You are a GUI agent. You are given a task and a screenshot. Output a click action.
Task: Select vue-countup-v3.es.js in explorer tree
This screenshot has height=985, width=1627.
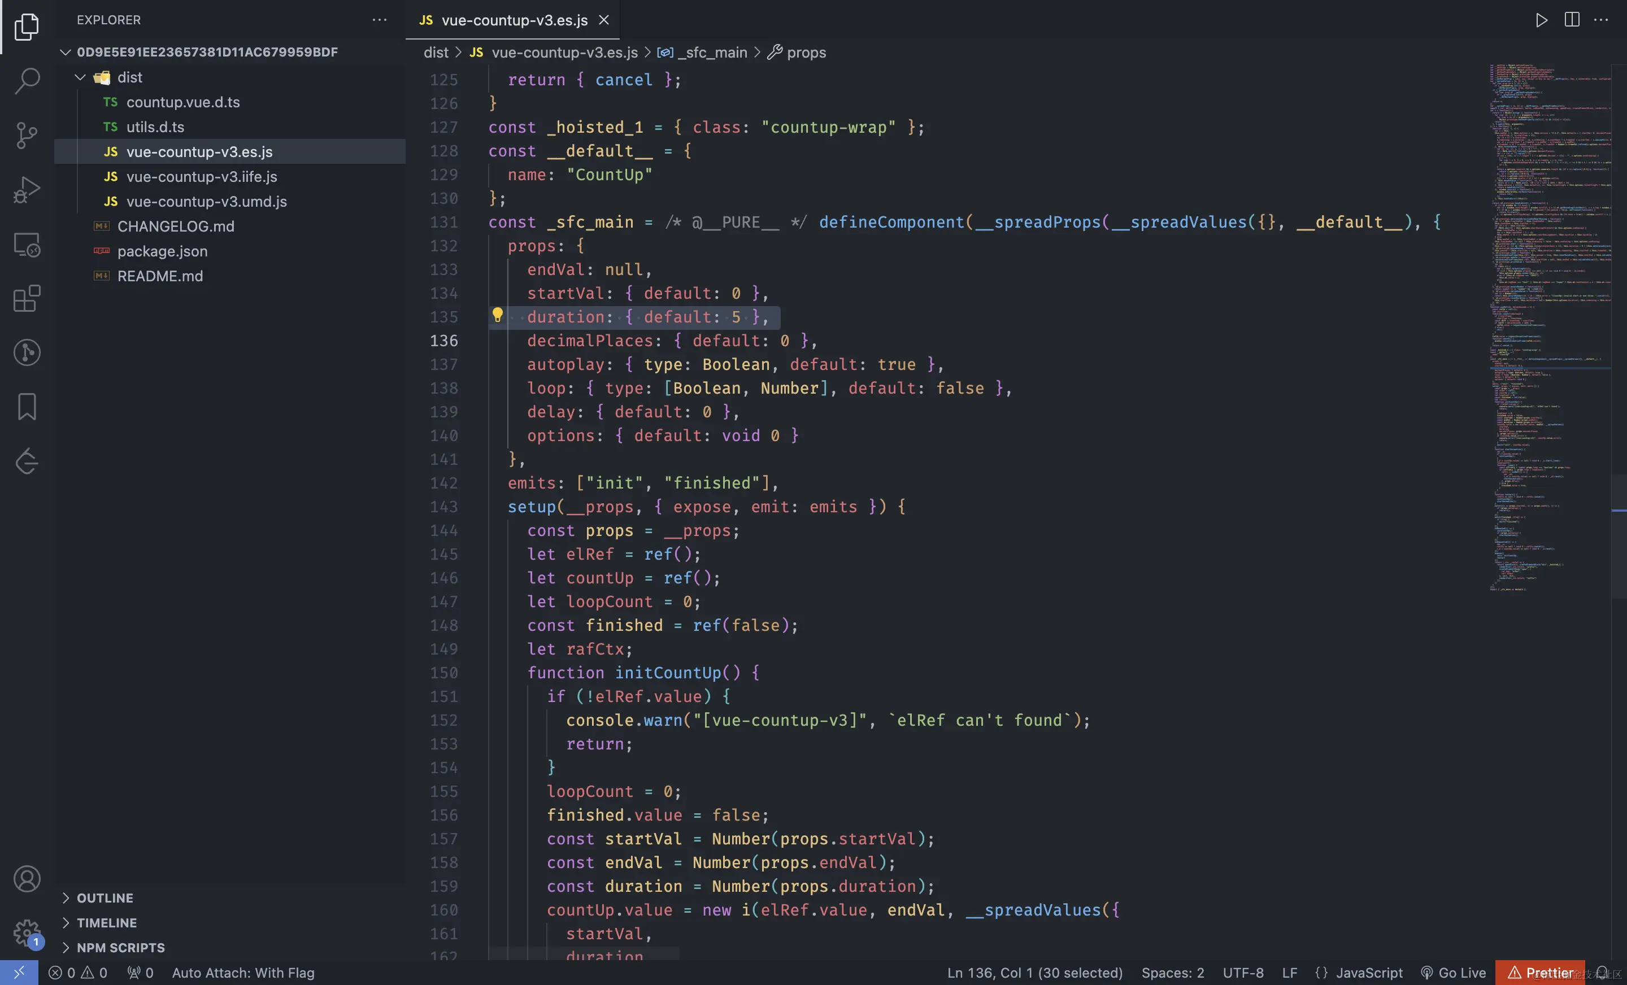(199, 151)
